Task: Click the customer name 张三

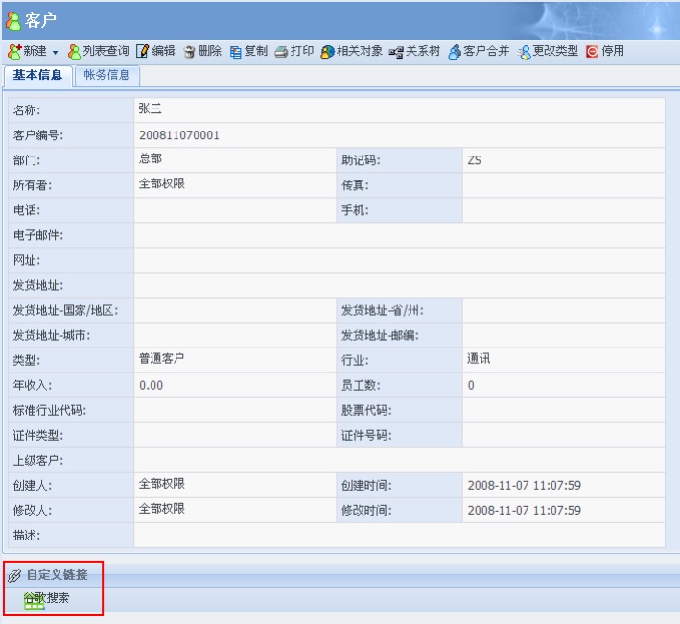Action: [150, 108]
